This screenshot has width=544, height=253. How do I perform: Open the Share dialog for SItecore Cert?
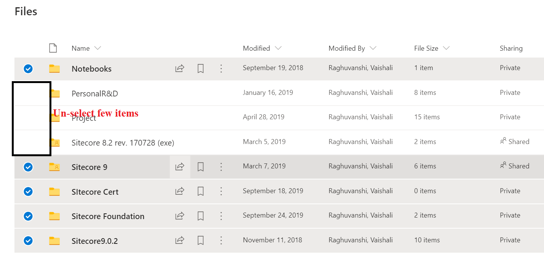point(179,191)
